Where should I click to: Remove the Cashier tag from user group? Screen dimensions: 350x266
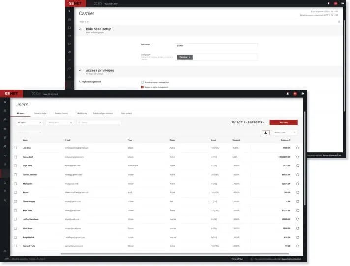[x=190, y=57]
